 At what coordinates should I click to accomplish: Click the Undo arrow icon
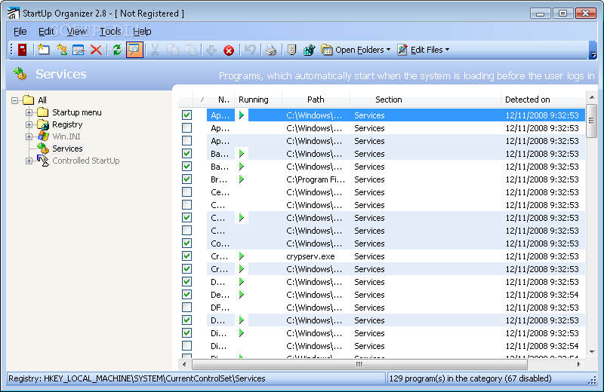tap(250, 50)
